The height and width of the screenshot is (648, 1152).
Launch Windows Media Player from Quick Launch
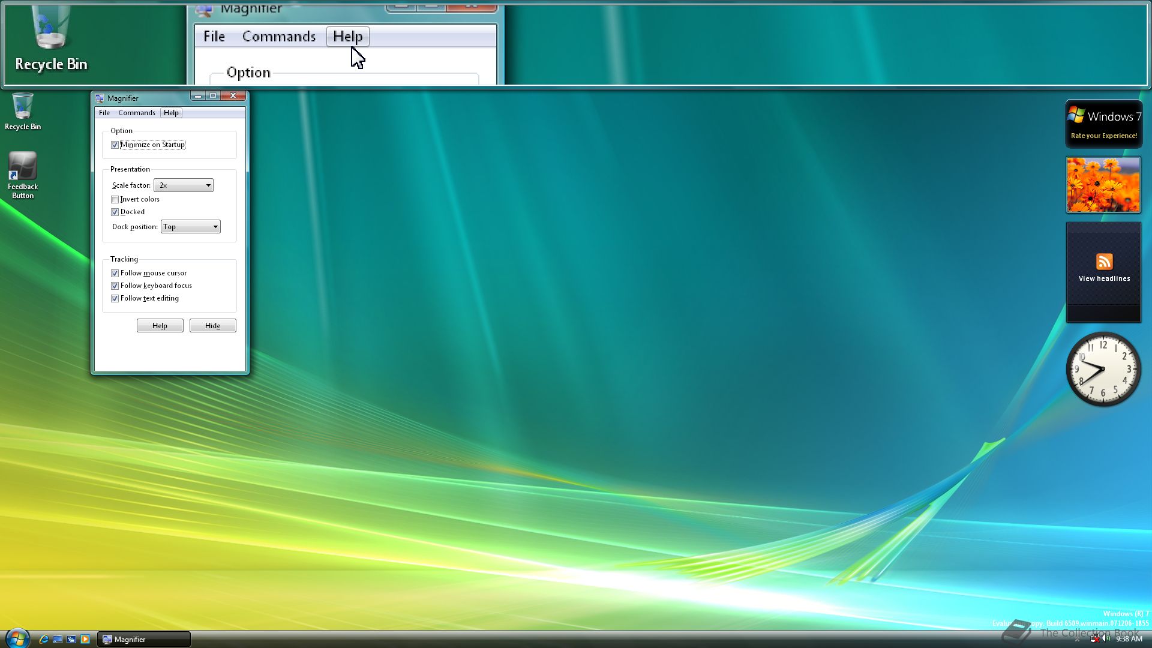[85, 640]
